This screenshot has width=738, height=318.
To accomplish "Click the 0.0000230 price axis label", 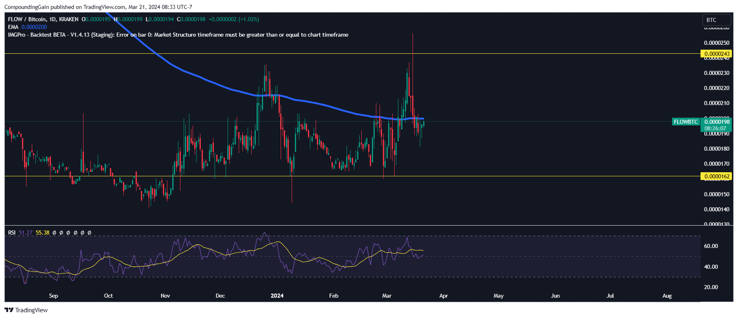I will [x=717, y=73].
